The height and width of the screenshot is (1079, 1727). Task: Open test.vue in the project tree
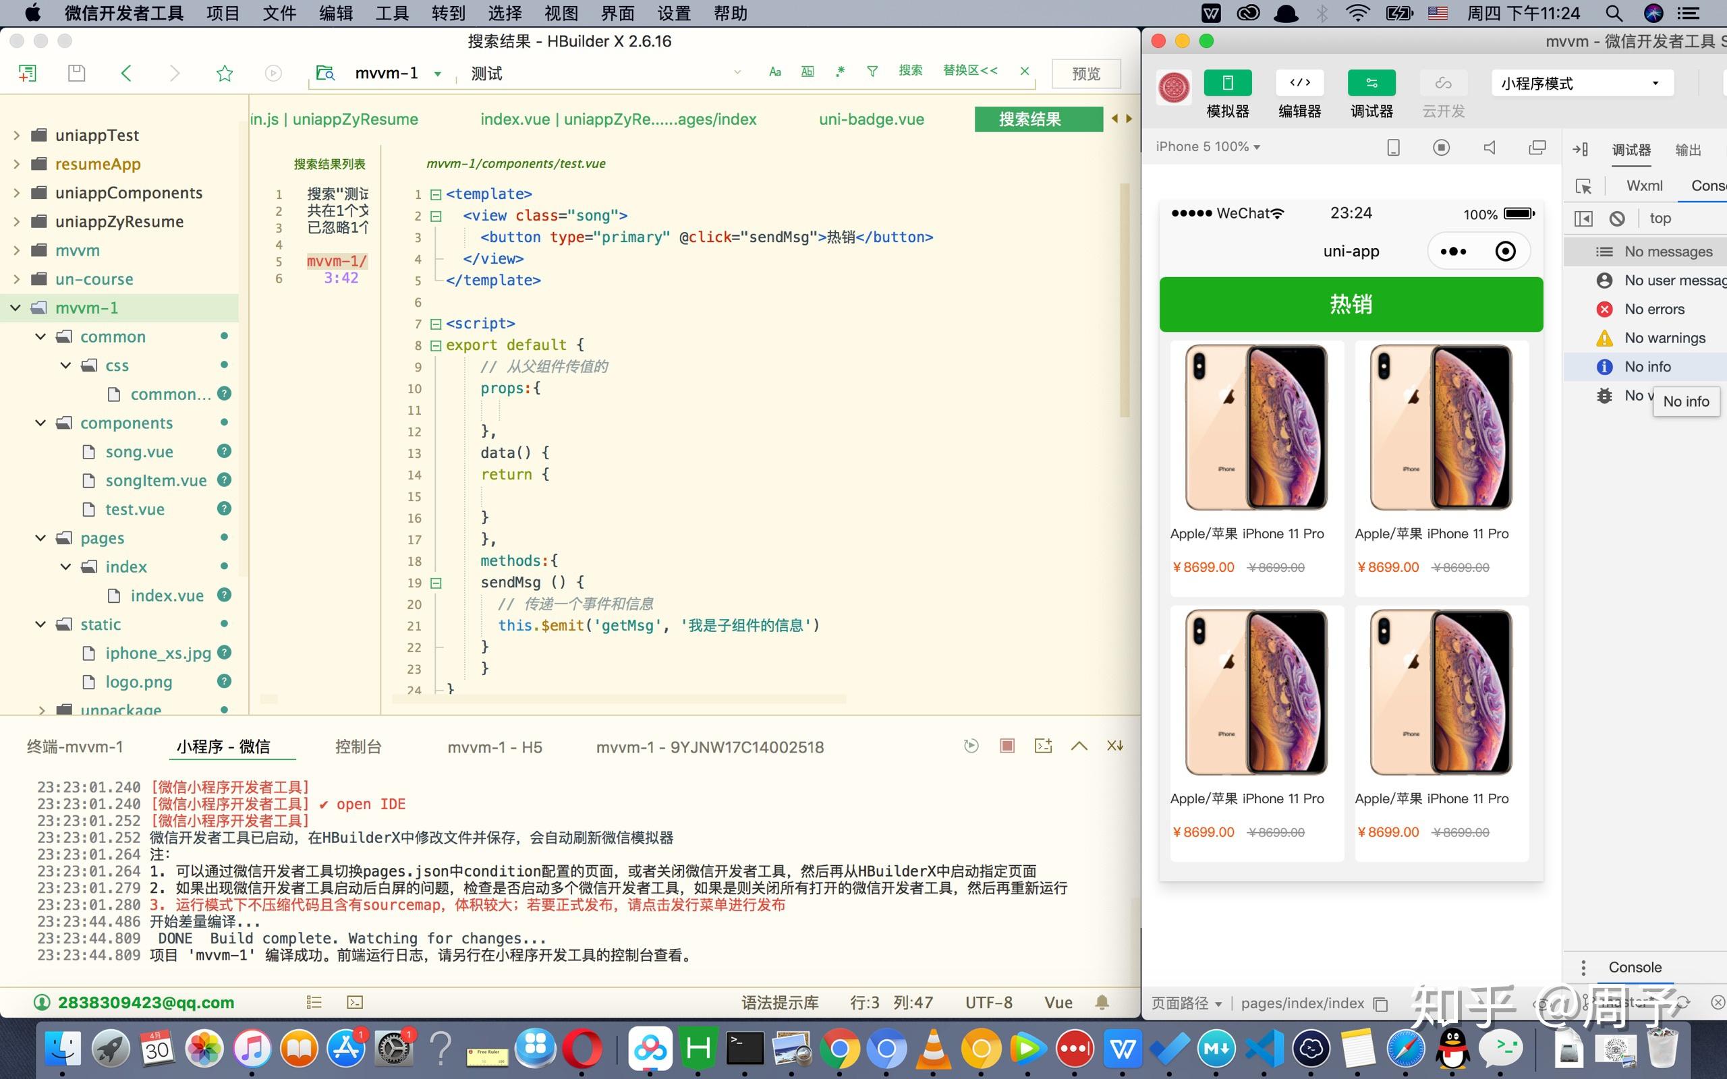pos(135,508)
